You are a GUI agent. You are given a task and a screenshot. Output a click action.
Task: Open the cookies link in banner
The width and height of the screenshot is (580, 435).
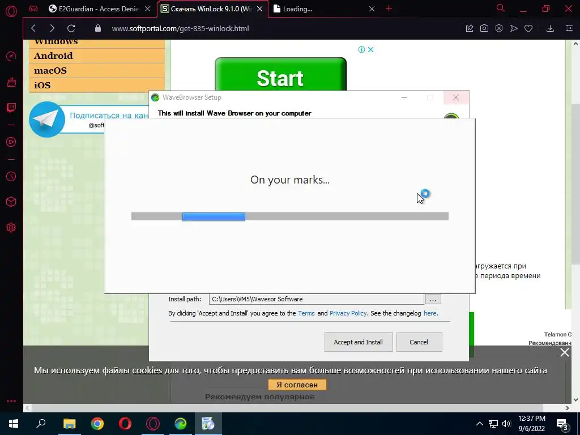[147, 370]
